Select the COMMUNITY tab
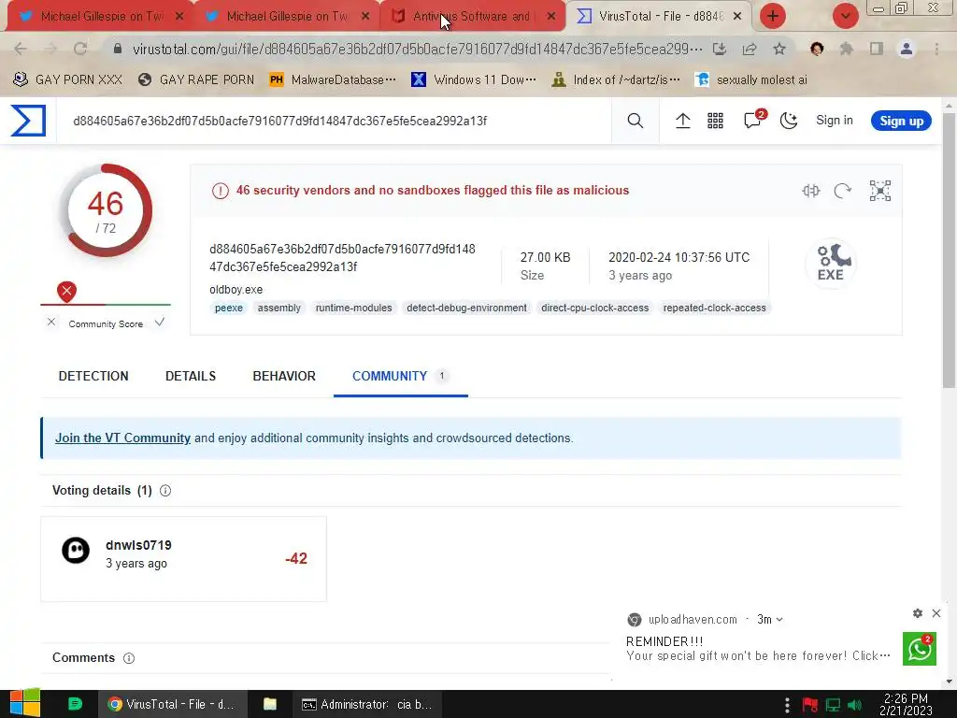957x718 pixels. (400, 376)
